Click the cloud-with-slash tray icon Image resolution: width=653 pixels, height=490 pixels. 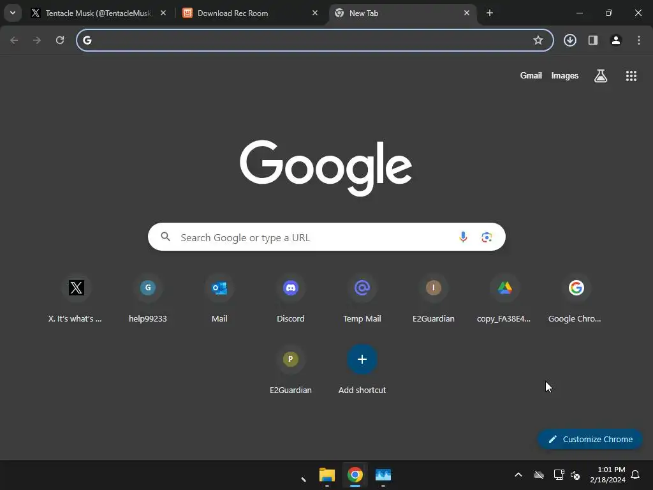(x=539, y=475)
